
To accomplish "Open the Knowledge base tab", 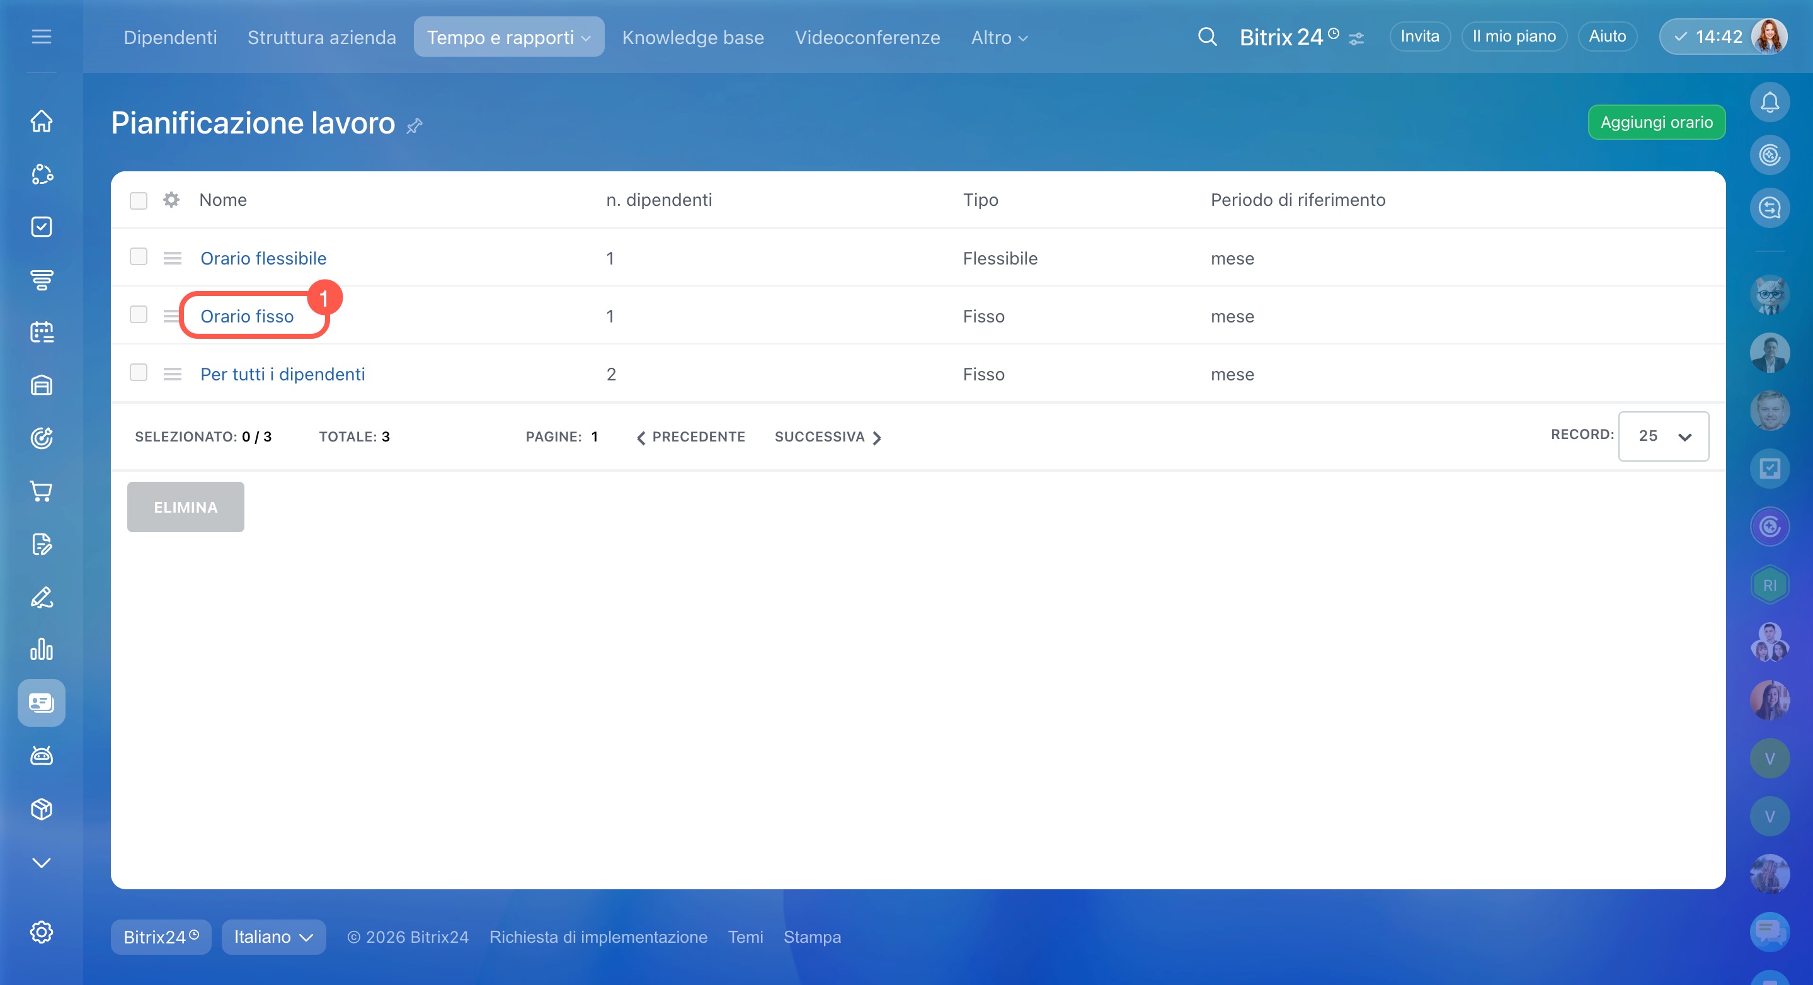I will click(x=692, y=37).
